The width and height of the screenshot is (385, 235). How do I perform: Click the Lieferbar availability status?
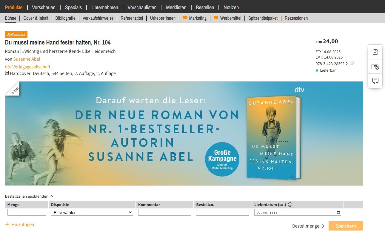pos(326,70)
